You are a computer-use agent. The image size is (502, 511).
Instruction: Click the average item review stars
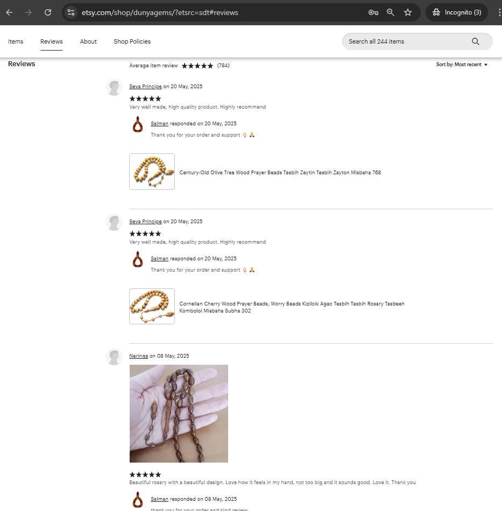click(x=197, y=66)
